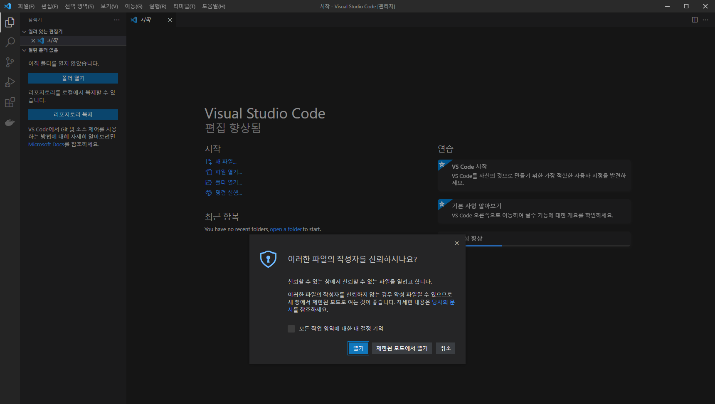Click the 명령 실행... link

(229, 193)
